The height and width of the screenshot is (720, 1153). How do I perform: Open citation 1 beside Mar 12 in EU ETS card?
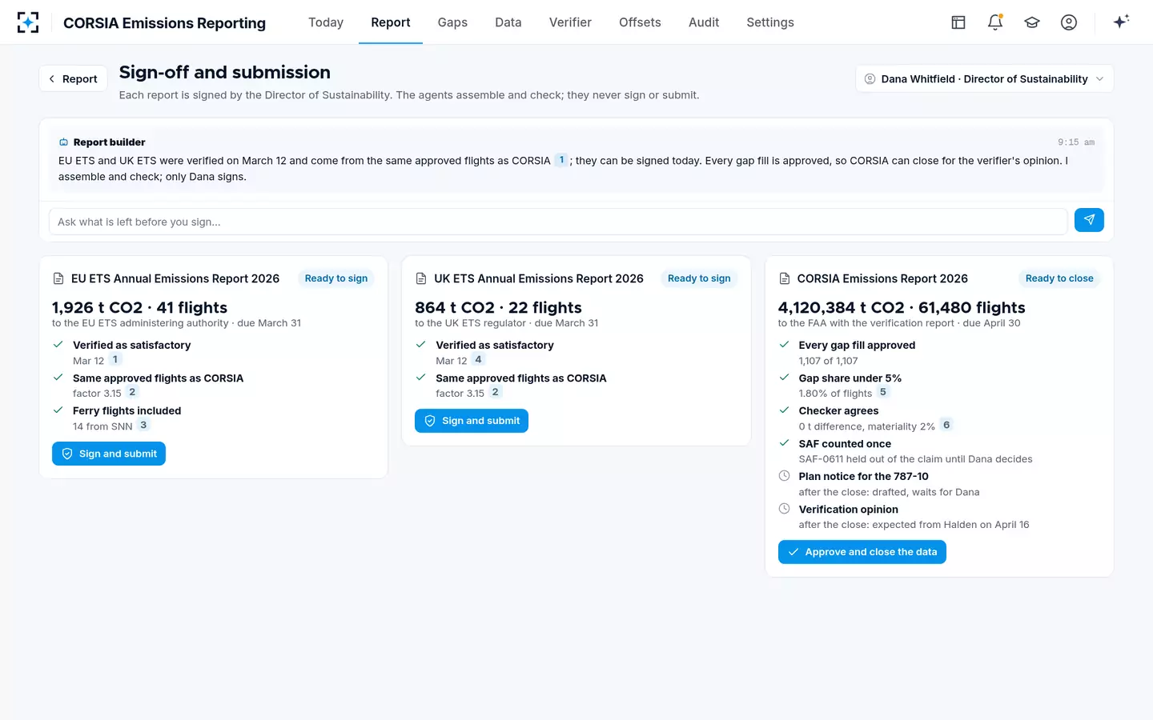[115, 360]
